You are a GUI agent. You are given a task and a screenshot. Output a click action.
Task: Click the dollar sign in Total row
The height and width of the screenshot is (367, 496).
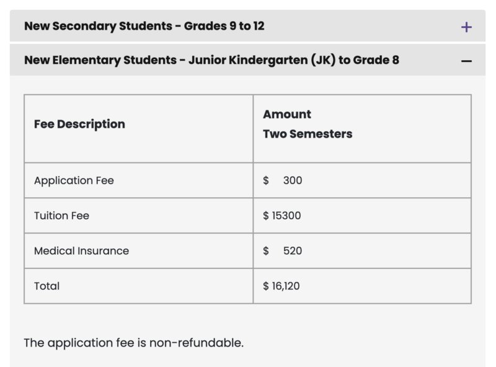pyautogui.click(x=266, y=286)
